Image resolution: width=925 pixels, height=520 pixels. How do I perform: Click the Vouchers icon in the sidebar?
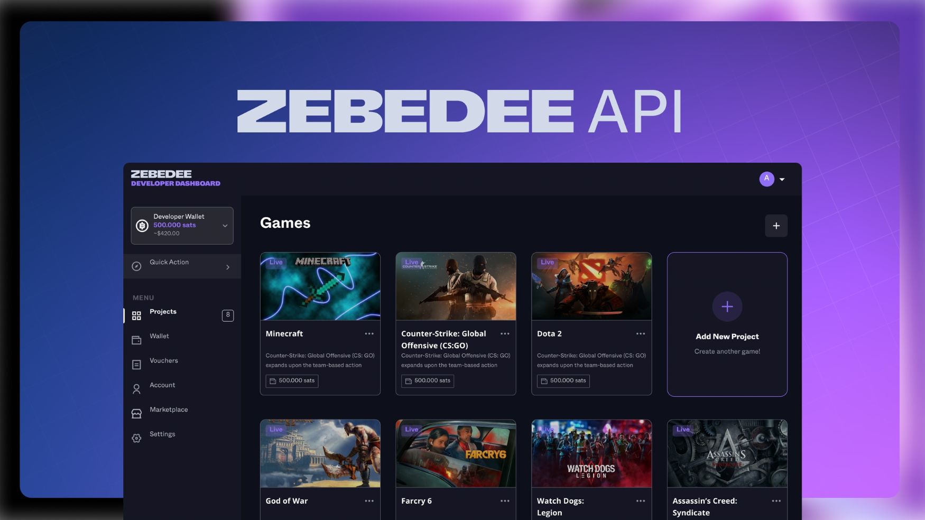(136, 364)
